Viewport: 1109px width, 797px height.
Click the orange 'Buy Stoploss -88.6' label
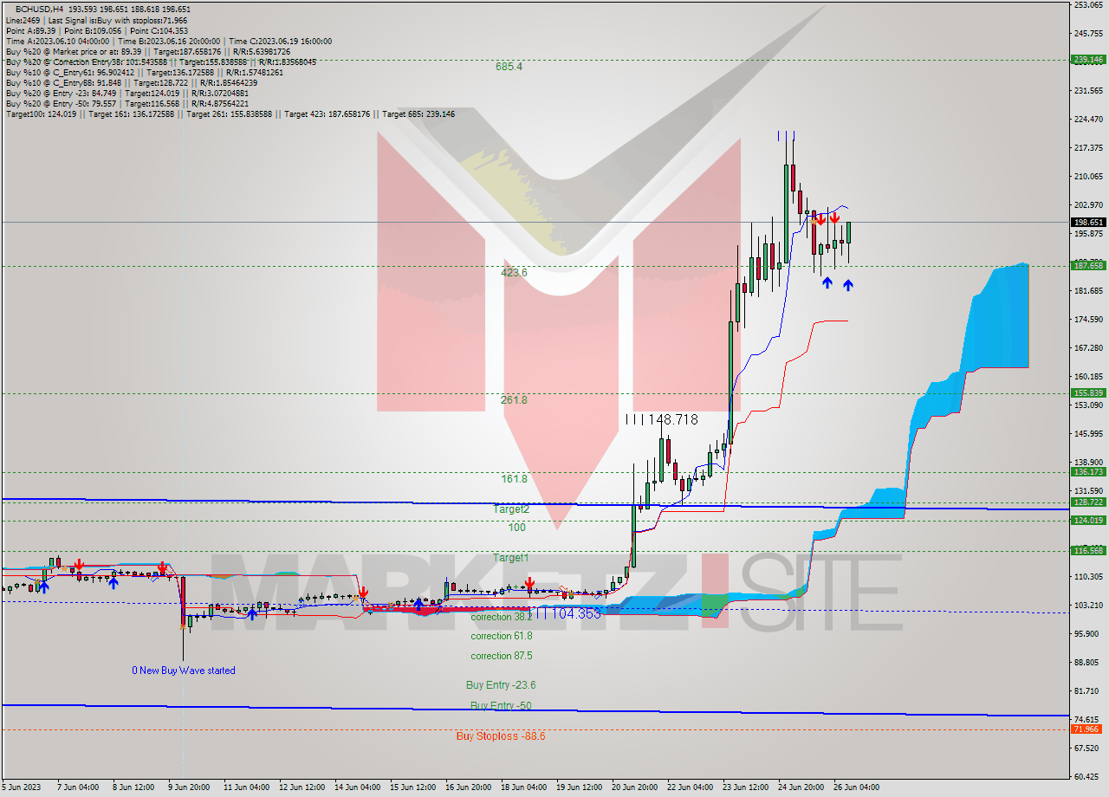click(x=501, y=736)
